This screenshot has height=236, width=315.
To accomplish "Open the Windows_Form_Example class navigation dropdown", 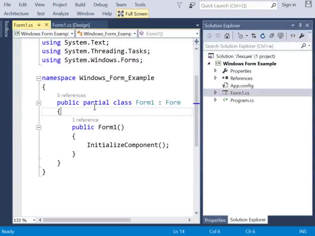I will coord(135,33).
